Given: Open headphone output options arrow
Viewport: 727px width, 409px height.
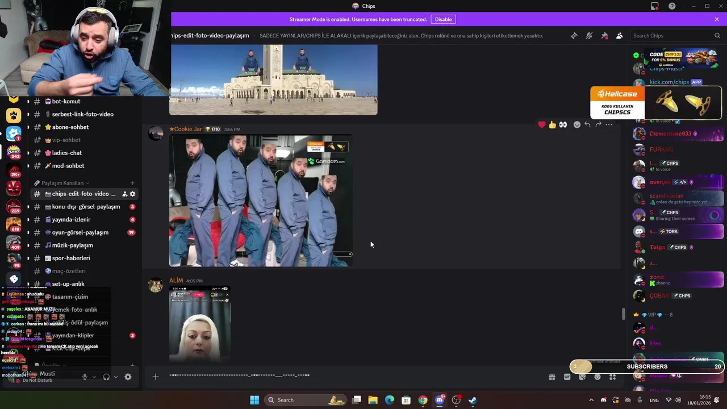Looking at the screenshot, I should click(116, 377).
